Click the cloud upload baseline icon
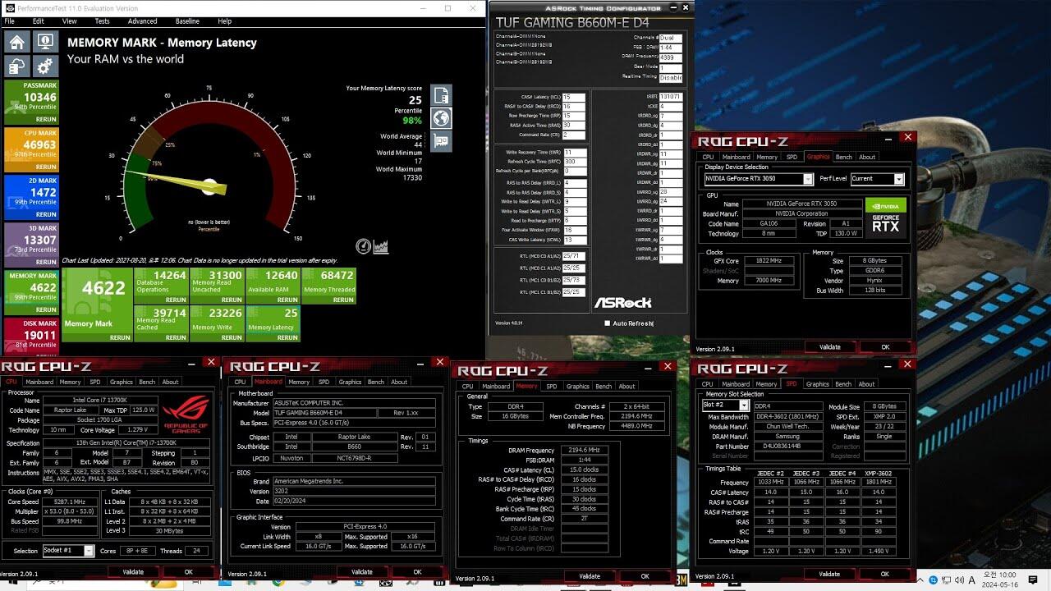This screenshot has width=1051, height=591. [x=18, y=66]
